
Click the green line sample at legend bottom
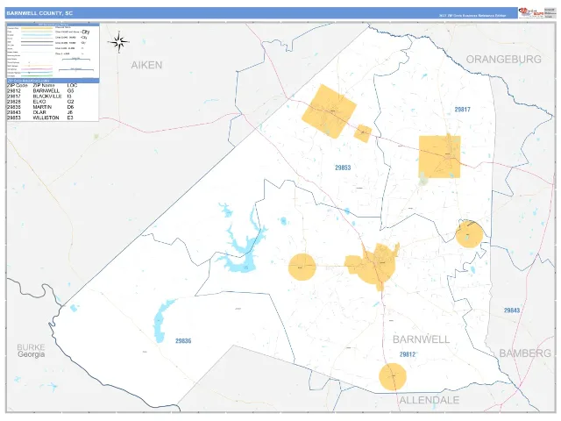(x=37, y=76)
